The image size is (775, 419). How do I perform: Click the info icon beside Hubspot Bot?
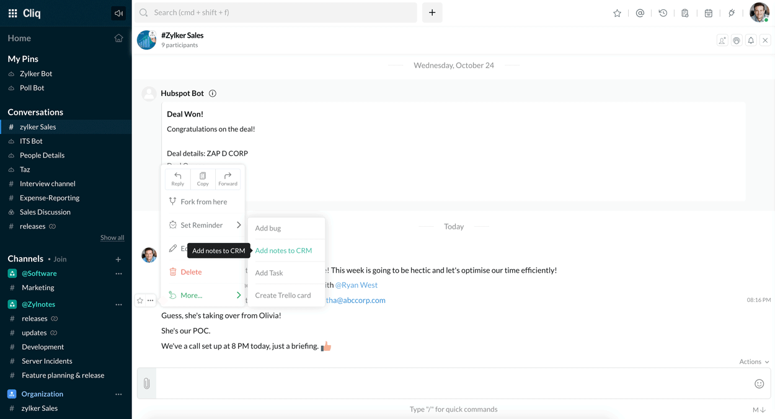213,94
